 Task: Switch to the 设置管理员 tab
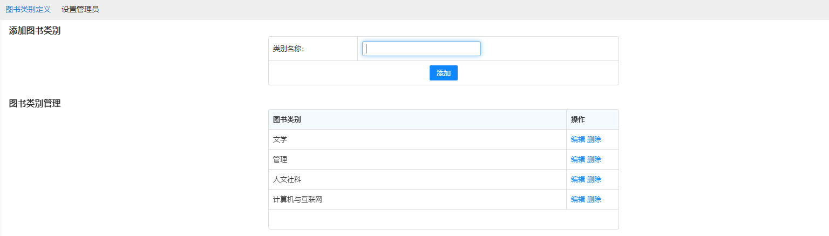(80, 9)
